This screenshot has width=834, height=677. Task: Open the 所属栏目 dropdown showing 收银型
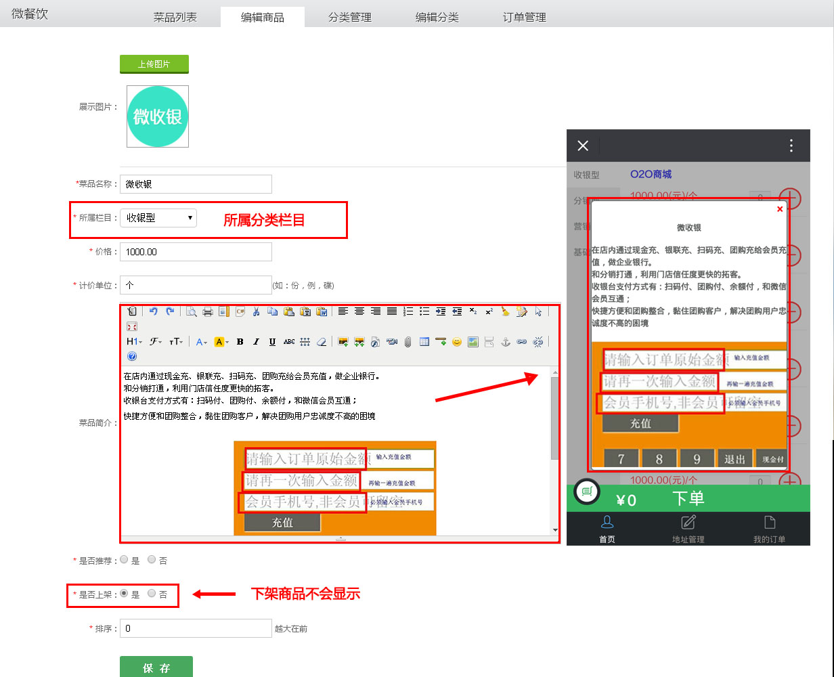tap(158, 218)
